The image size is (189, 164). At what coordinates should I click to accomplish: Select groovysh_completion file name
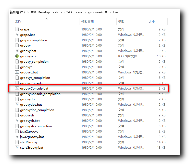(x=36, y=126)
